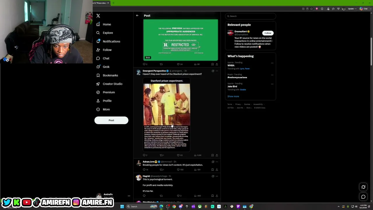This screenshot has width=373, height=210.
Task: Open the WNBA trending topic
Action: [x=231, y=66]
